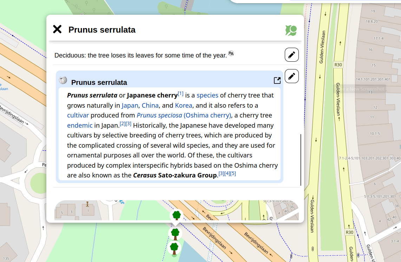Click the 'species' hyperlink
The width and height of the screenshot is (401, 262).
[207, 95]
